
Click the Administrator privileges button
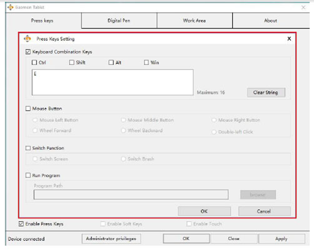110,239
